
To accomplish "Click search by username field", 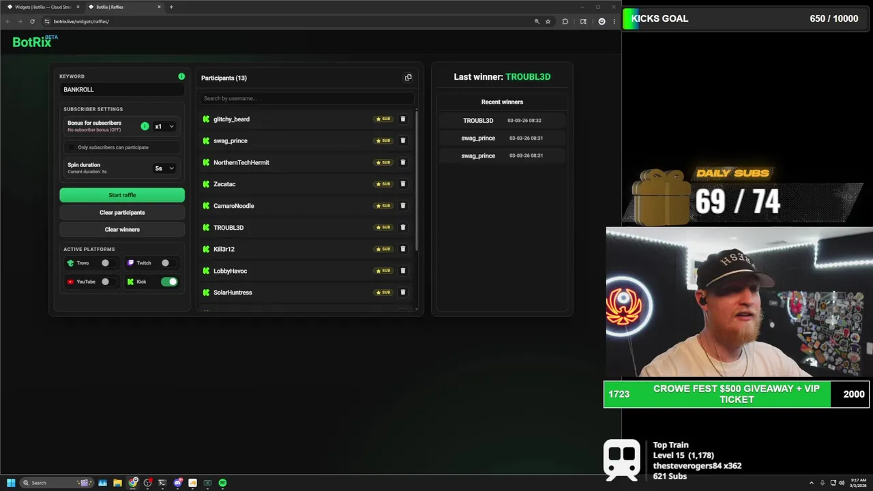I will click(307, 98).
